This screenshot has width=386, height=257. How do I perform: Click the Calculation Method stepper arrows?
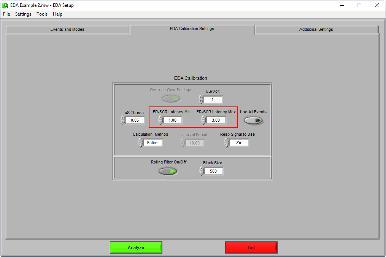(x=140, y=143)
